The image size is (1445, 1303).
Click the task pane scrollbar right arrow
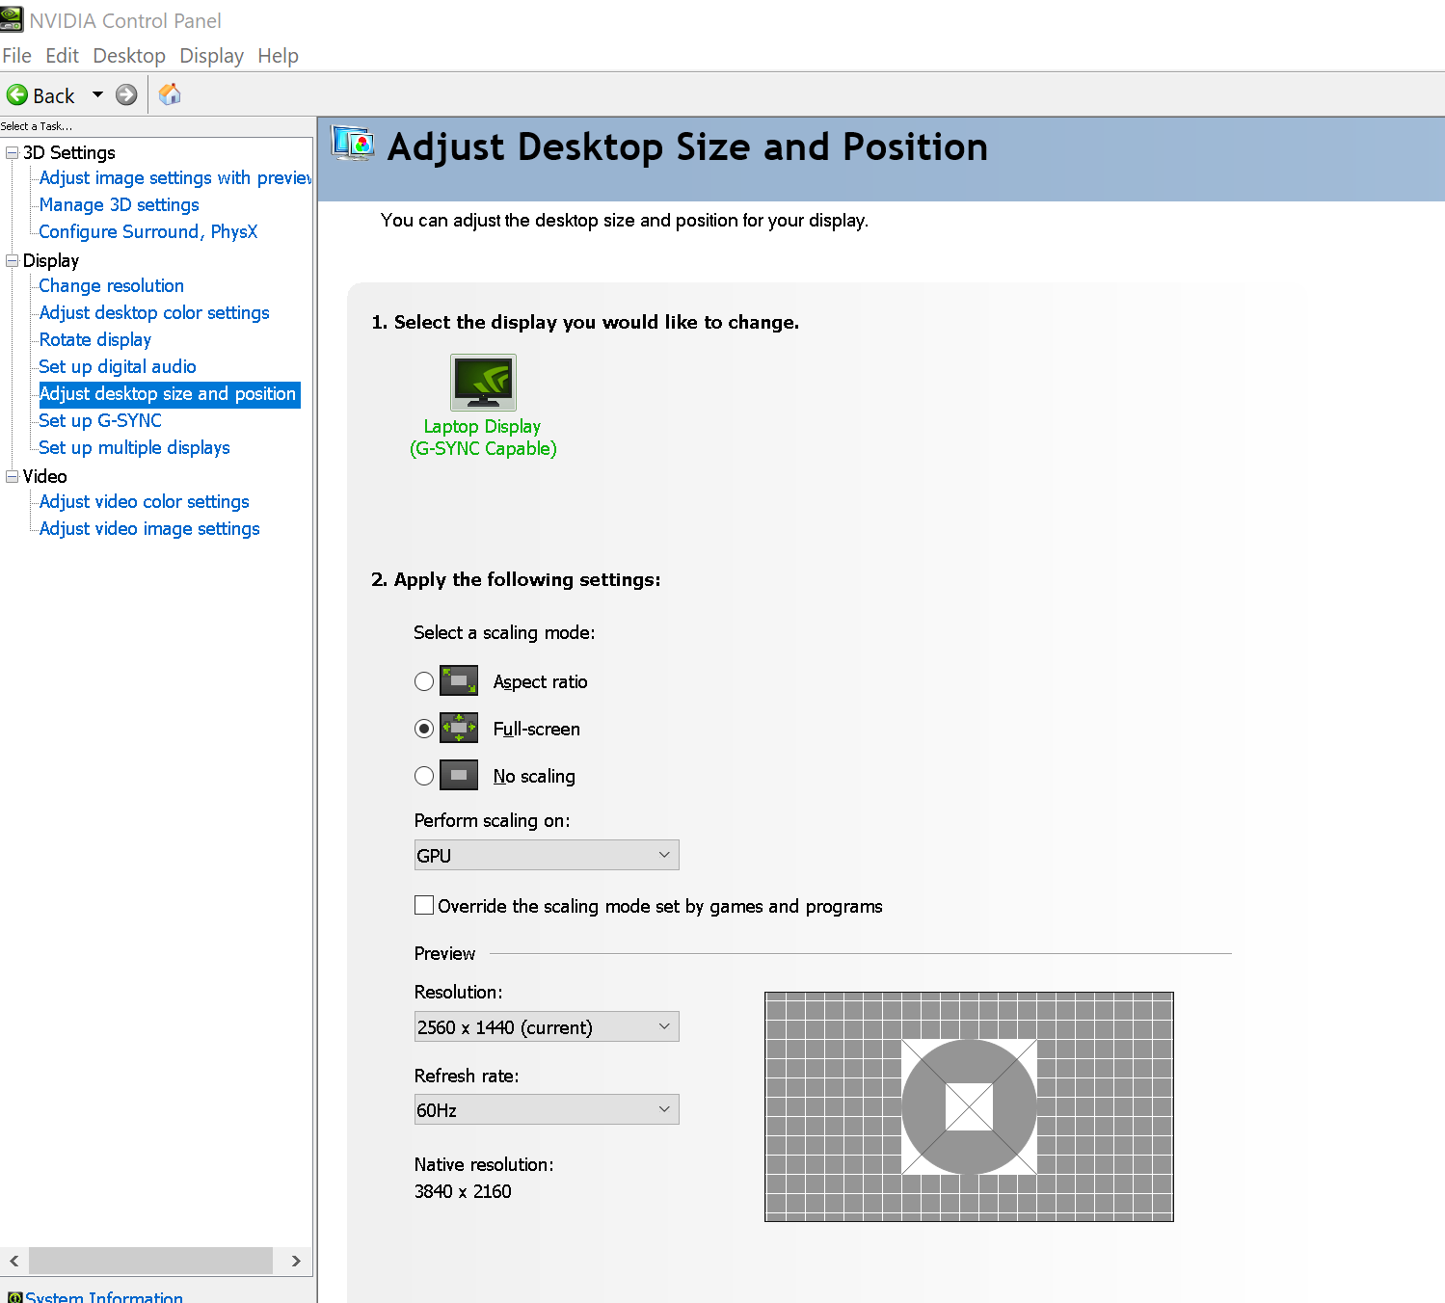[x=295, y=1261]
